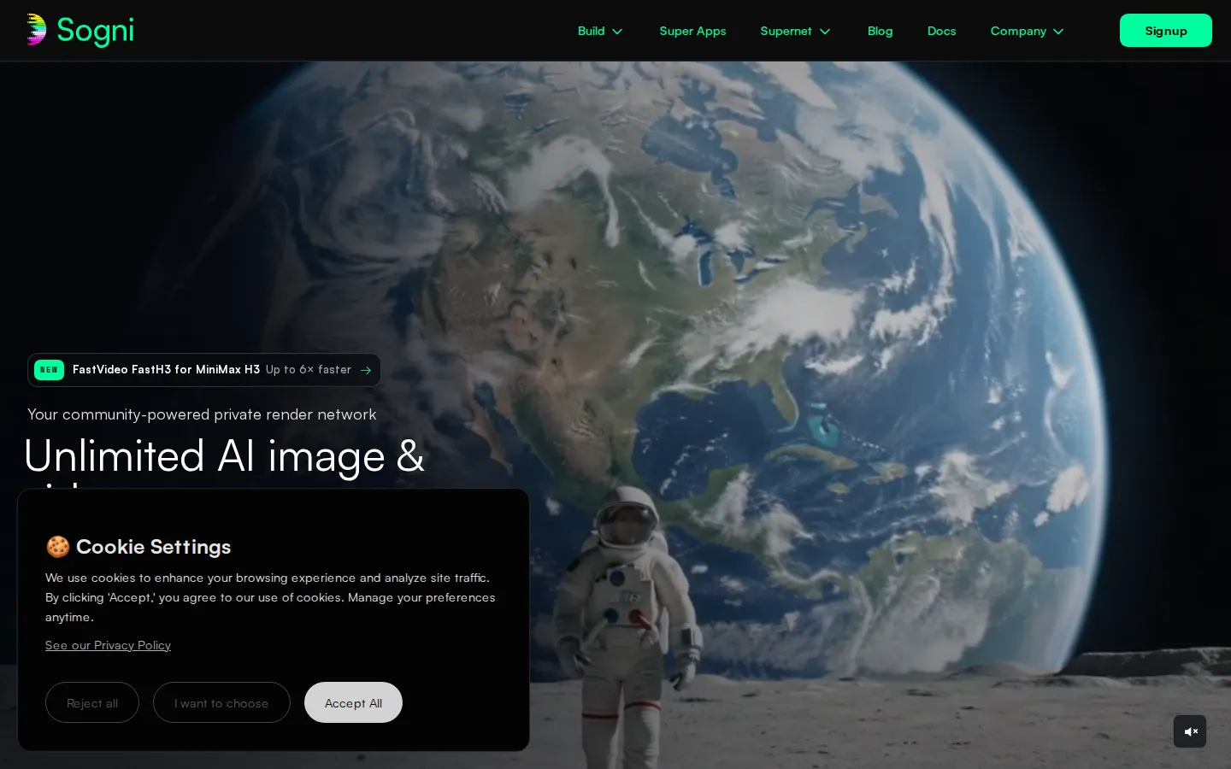Viewport: 1231px width, 769px height.
Task: Click the arrow icon in the FastVideo banner
Action: (x=366, y=370)
